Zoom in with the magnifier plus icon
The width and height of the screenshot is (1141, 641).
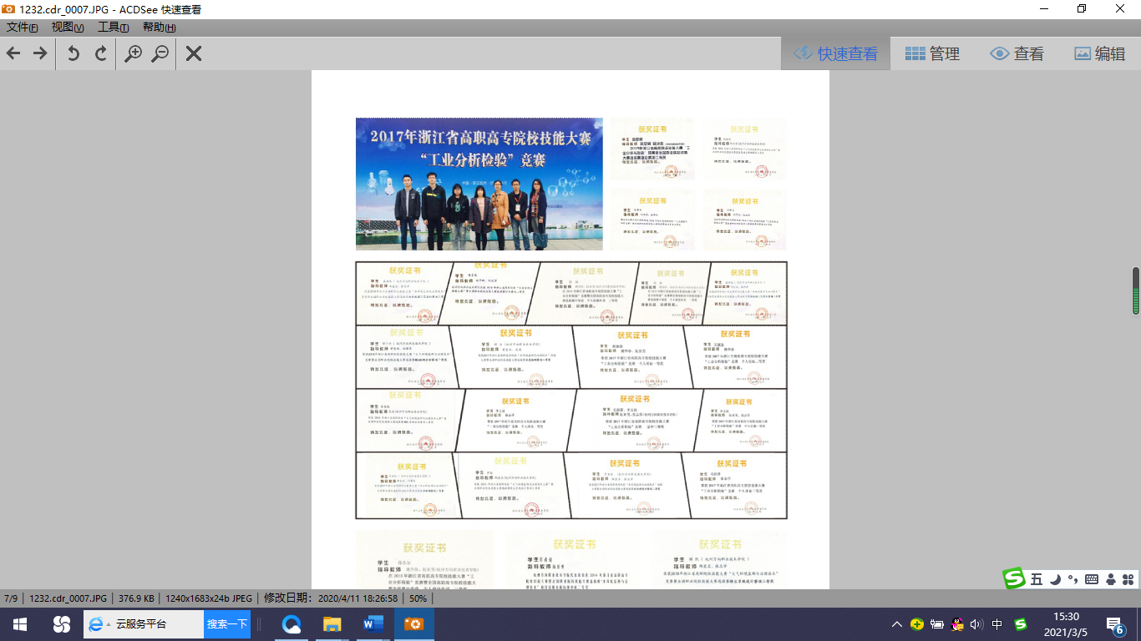click(x=133, y=53)
